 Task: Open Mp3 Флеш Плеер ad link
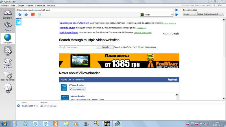coord(69,32)
